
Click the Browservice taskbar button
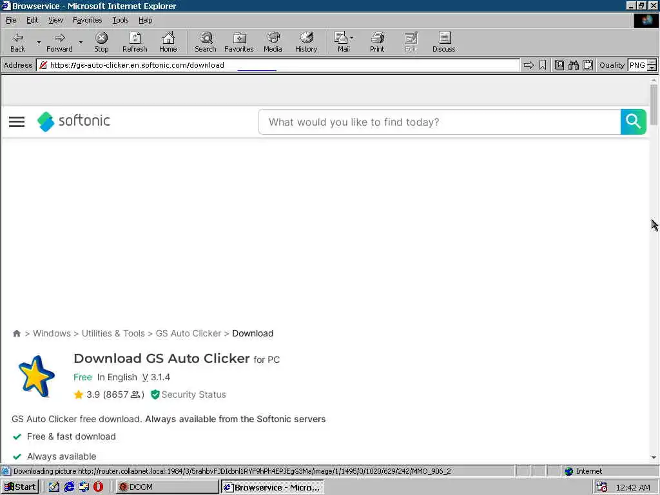click(273, 487)
